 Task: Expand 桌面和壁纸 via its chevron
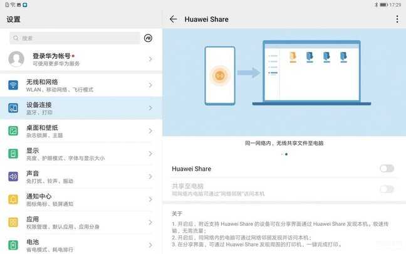click(150, 131)
